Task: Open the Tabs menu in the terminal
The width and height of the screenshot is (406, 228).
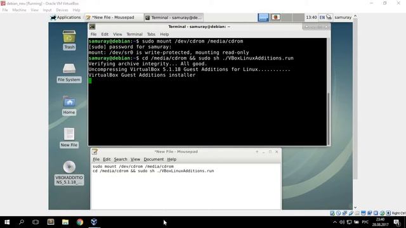Action: (151, 34)
